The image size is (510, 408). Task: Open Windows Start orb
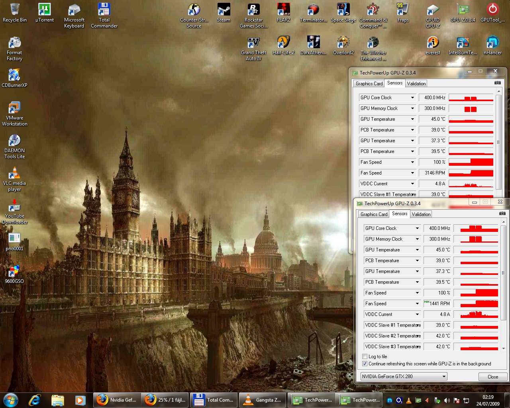point(11,400)
